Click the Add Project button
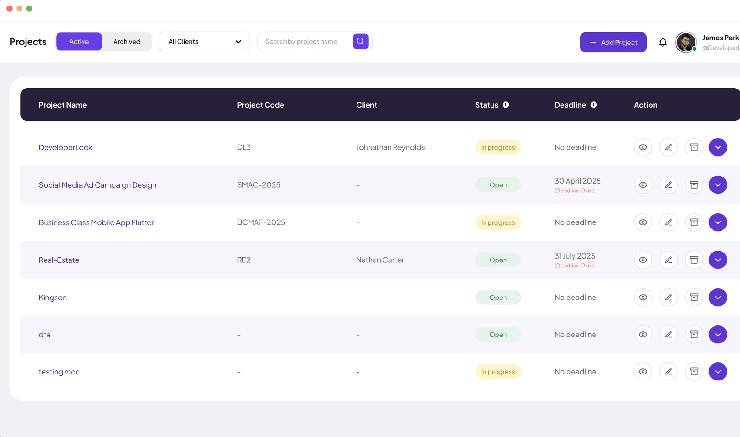740x437 pixels. [613, 42]
